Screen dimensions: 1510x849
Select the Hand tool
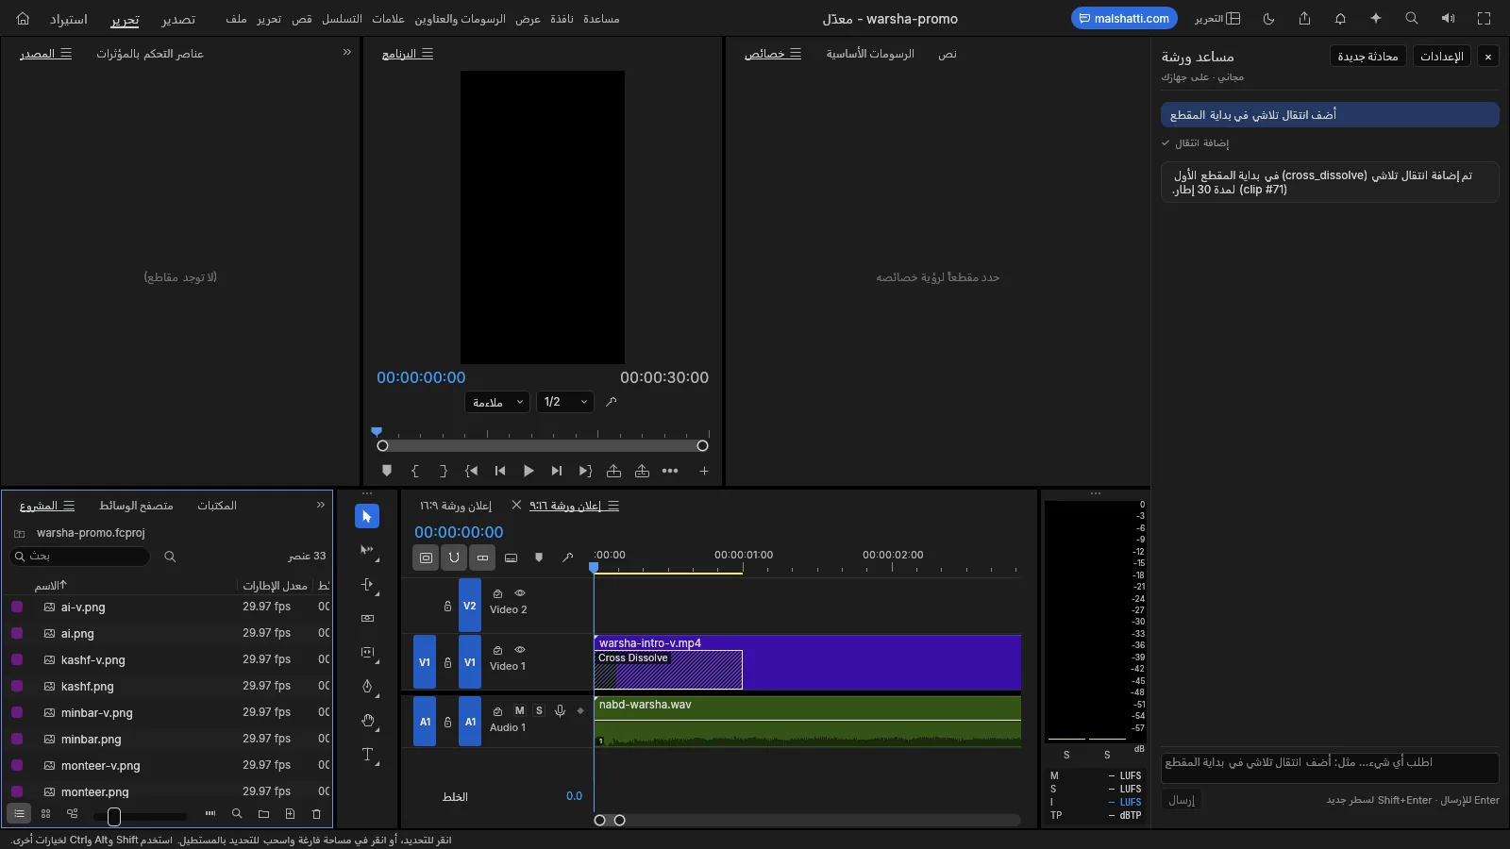(x=367, y=721)
